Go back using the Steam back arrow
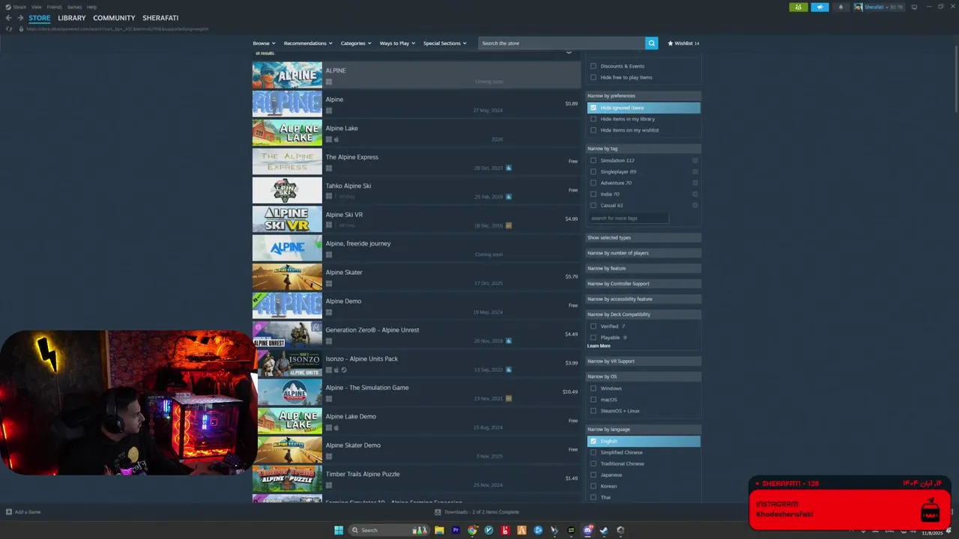The height and width of the screenshot is (539, 959). [9, 18]
